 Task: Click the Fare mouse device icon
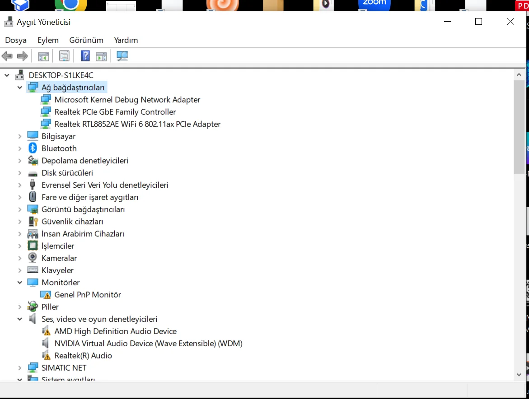[33, 197]
